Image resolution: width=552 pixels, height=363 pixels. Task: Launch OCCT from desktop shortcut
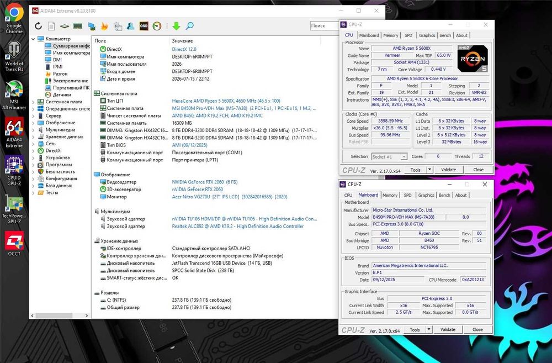14,244
